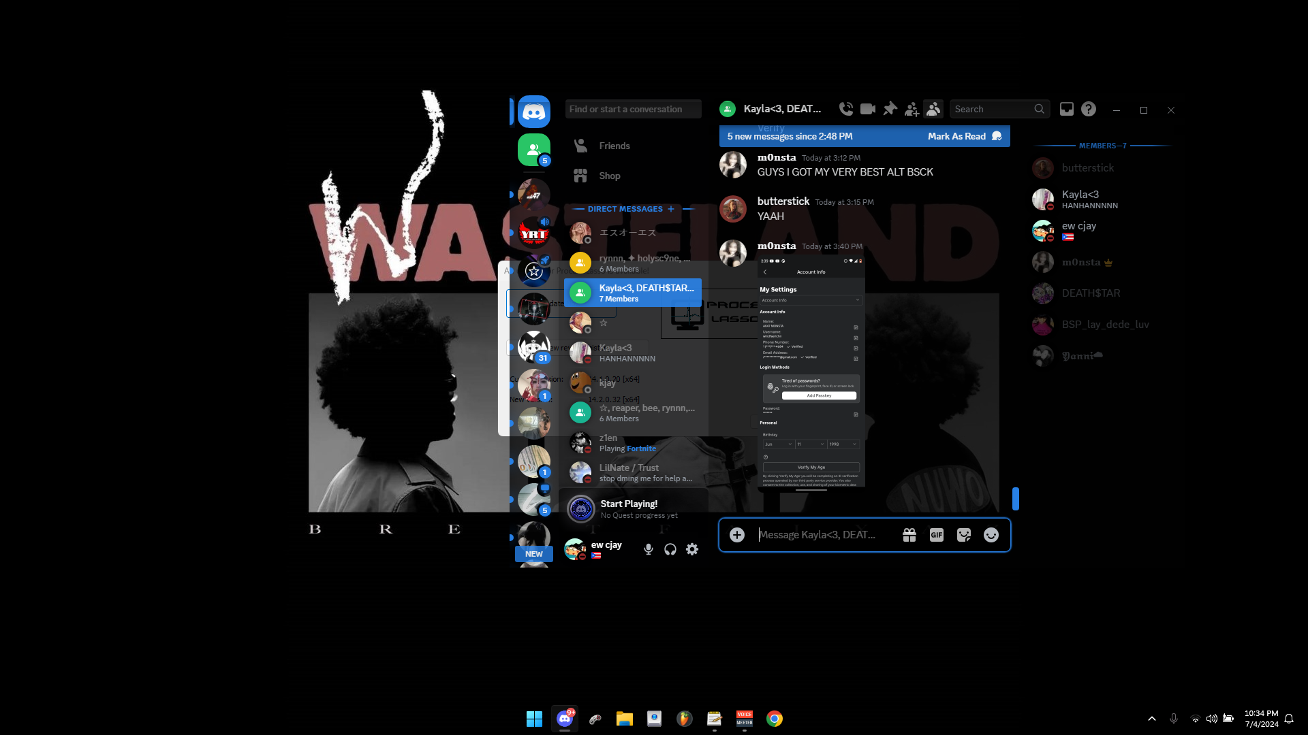Open the GIF picker
Viewport: 1308px width, 735px height.
pyautogui.click(x=937, y=535)
